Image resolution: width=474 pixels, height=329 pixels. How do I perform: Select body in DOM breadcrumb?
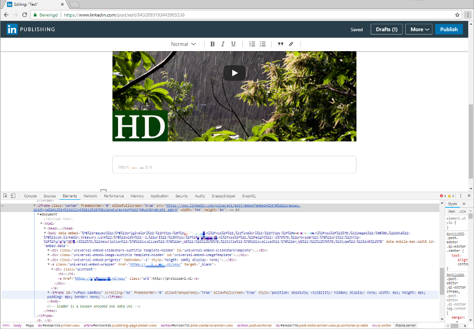pos(18,326)
